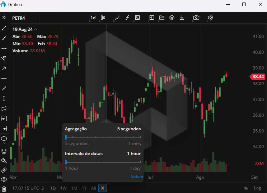
Task: Select the 1Y range button
Action: click(x=84, y=188)
